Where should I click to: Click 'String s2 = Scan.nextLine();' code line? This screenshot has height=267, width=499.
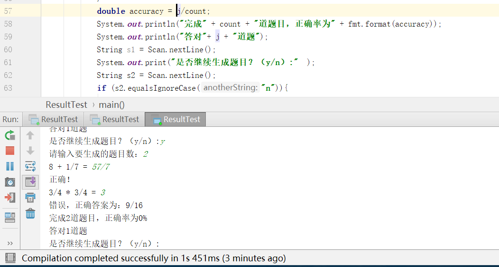pos(156,75)
